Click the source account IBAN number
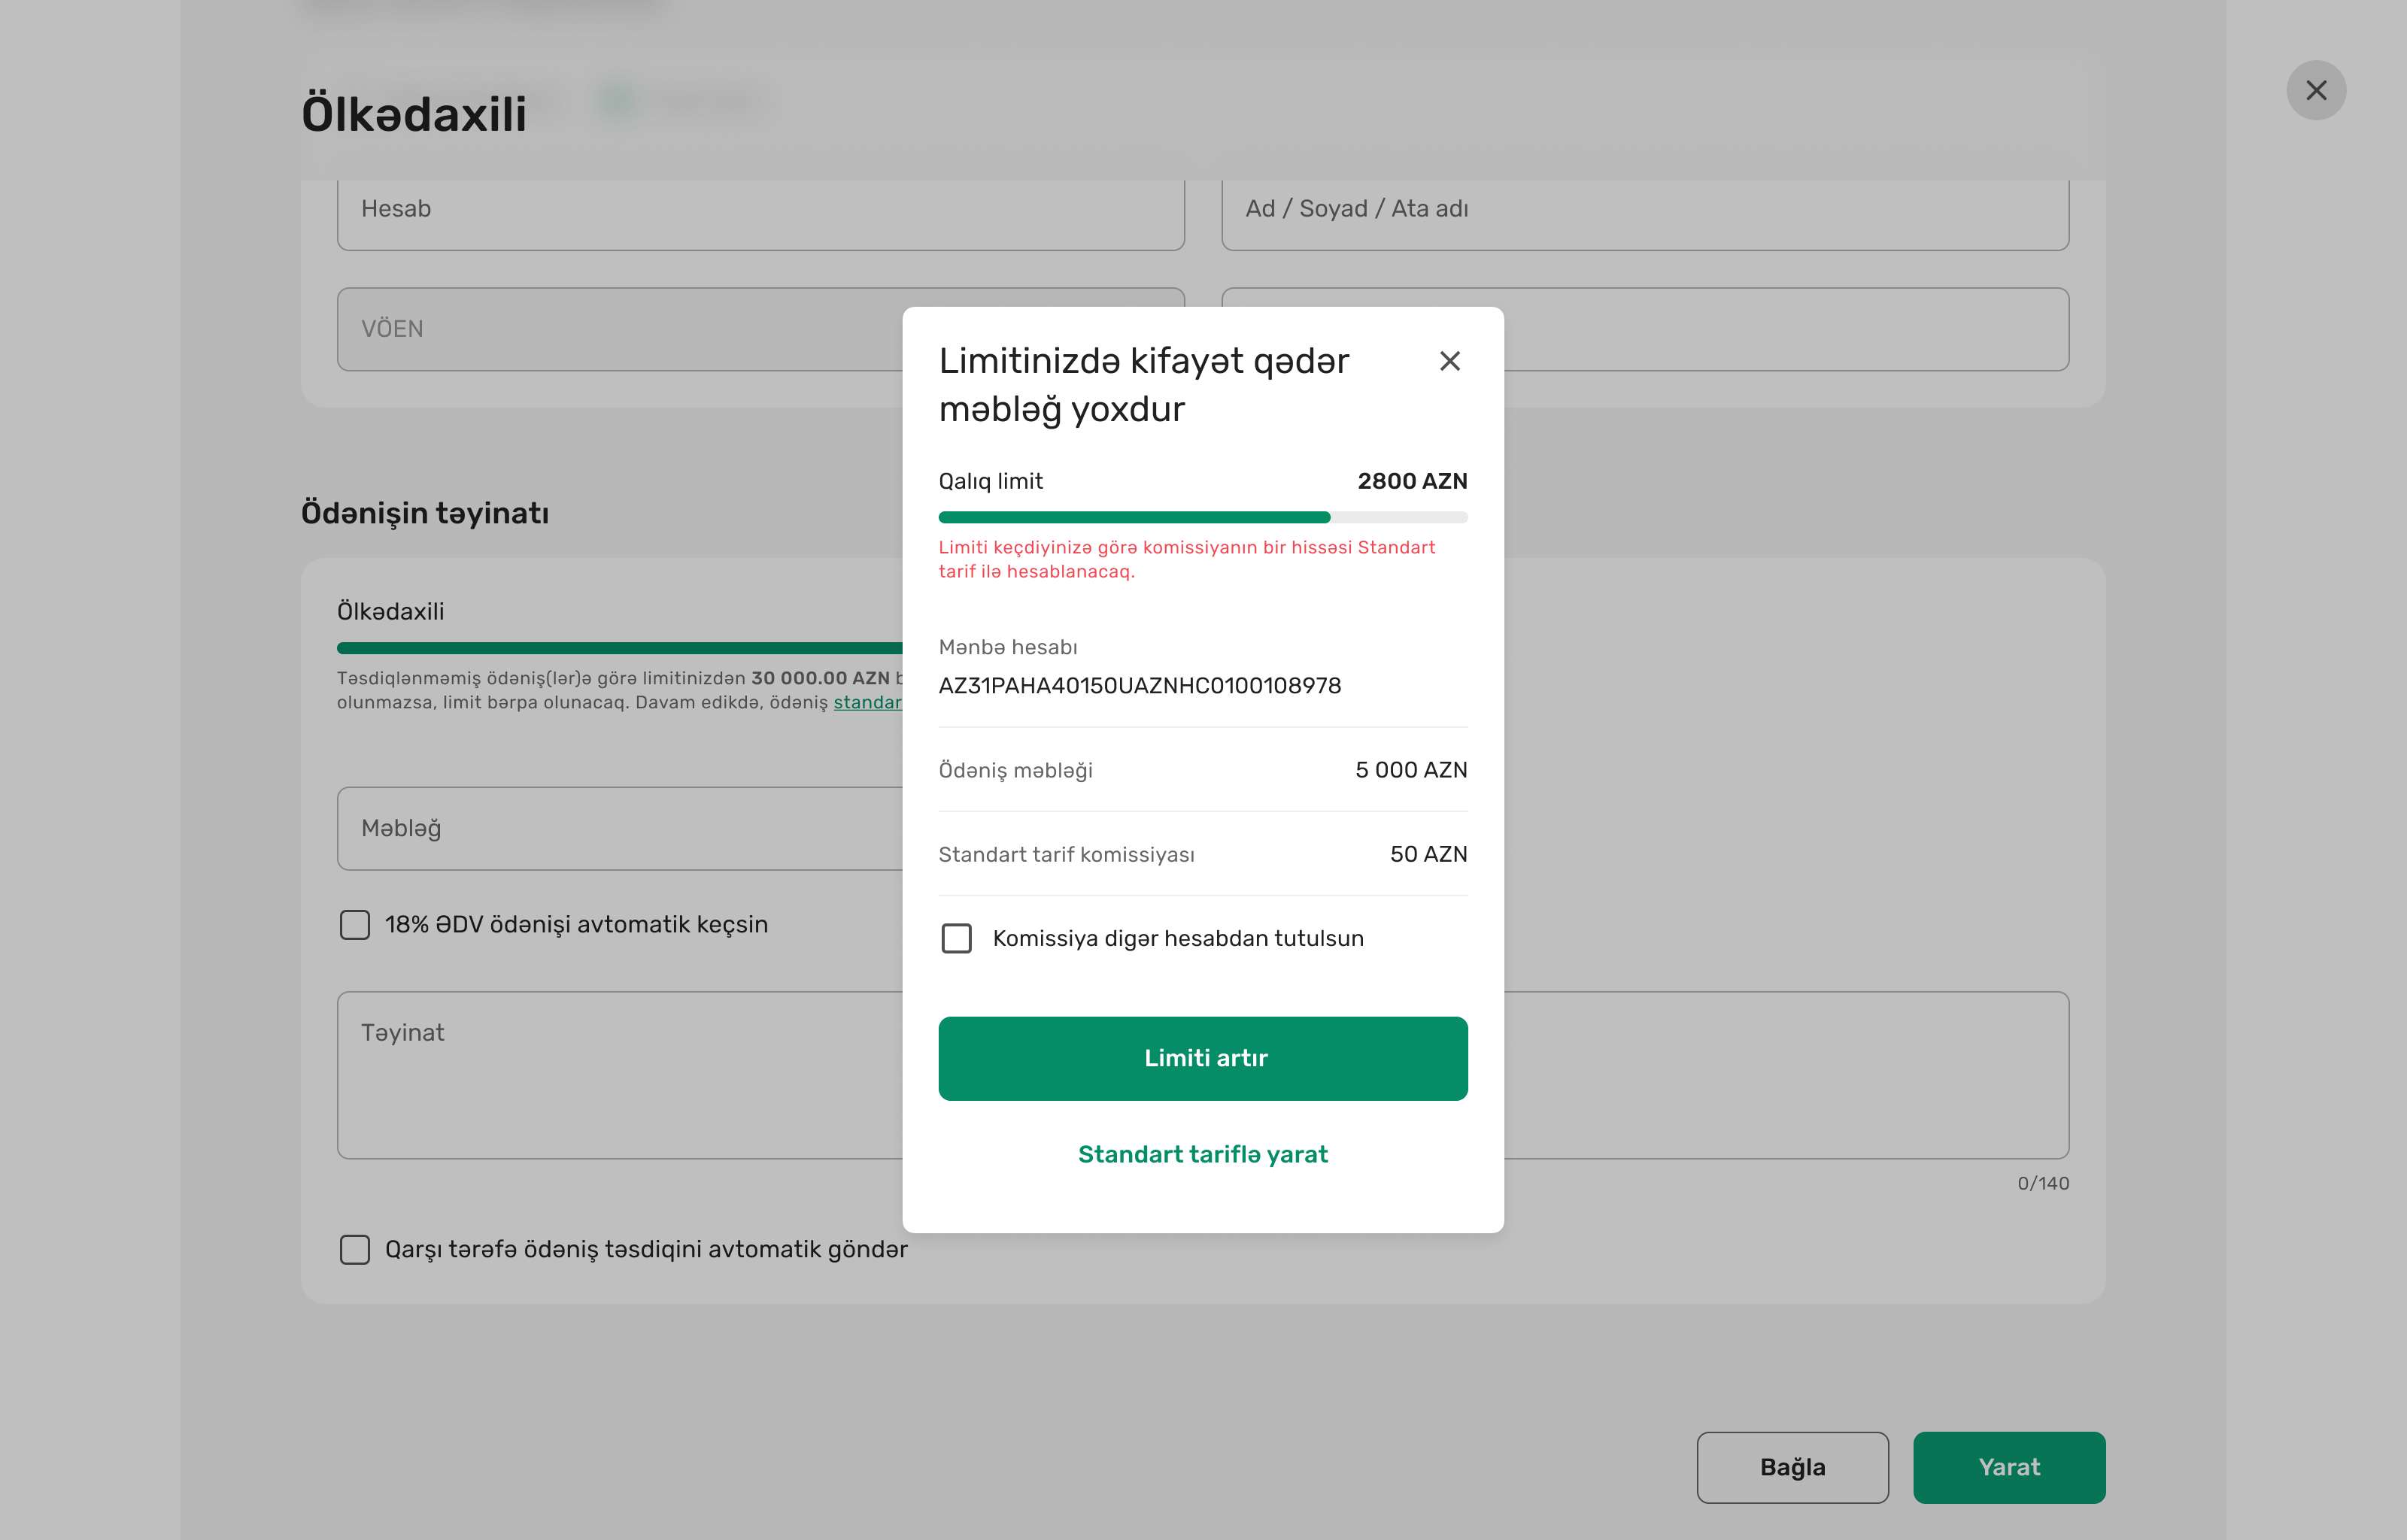 (x=1139, y=686)
